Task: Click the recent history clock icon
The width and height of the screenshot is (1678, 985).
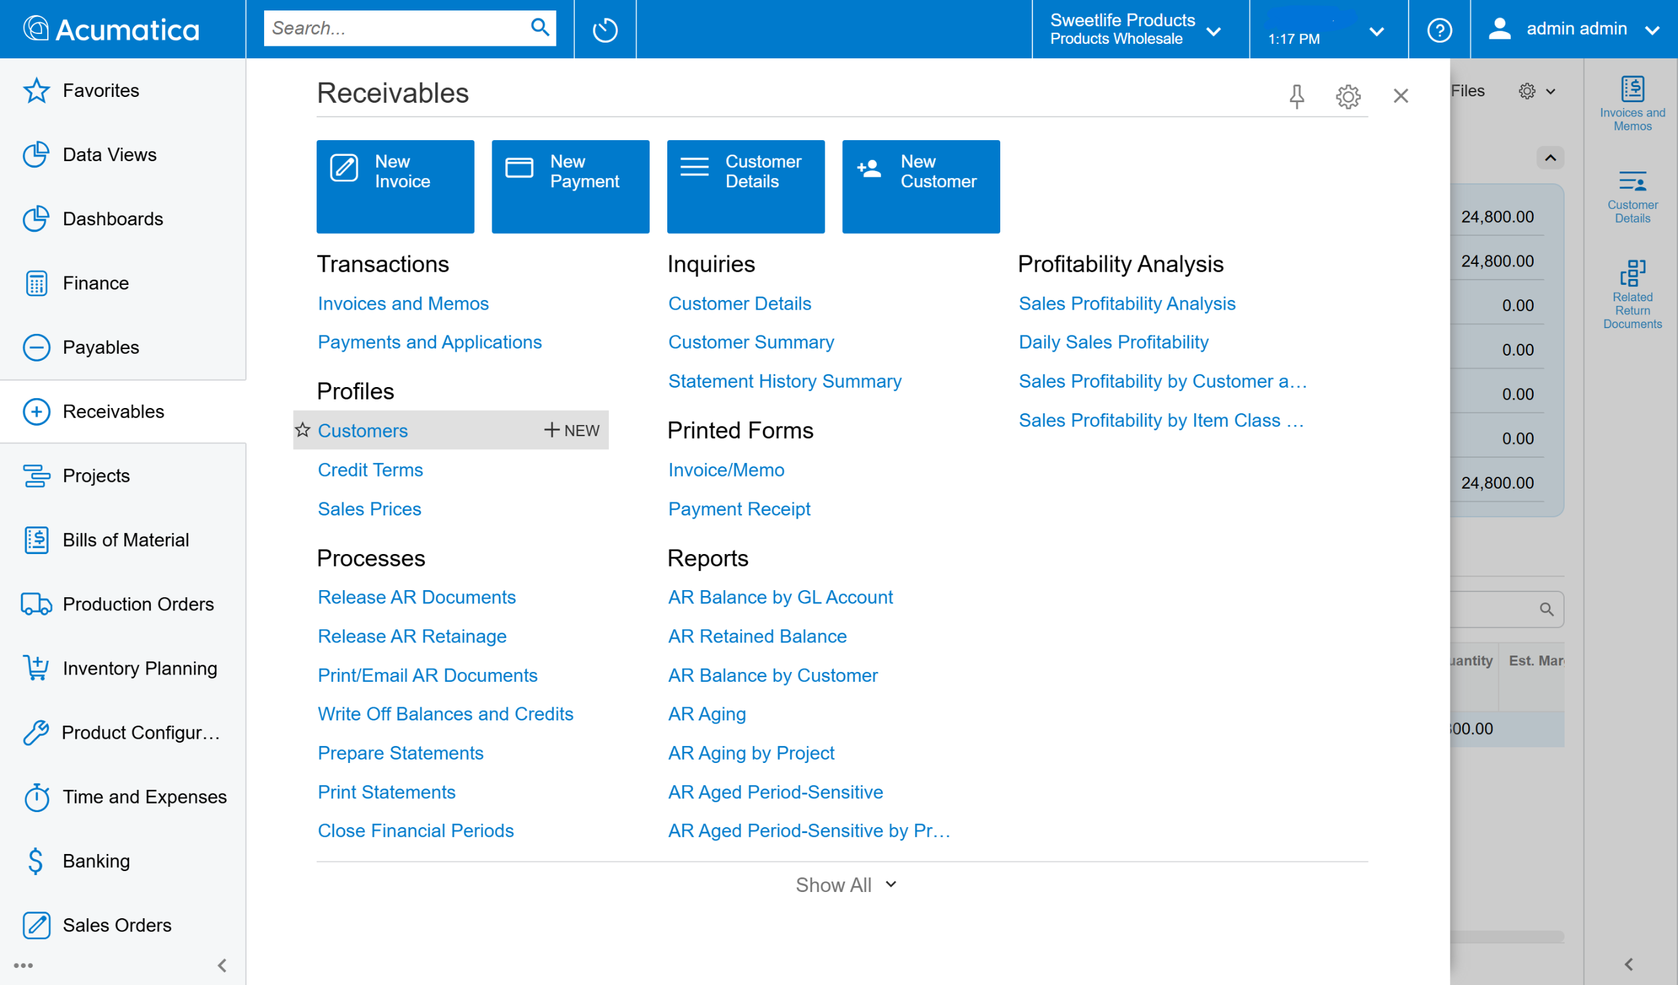Action: (604, 29)
